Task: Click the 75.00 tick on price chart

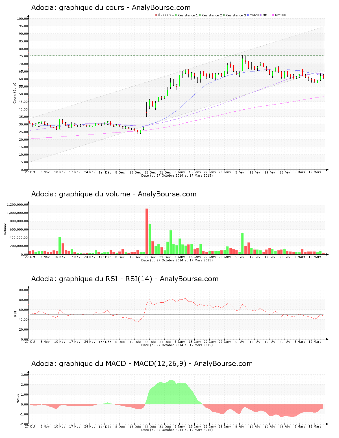Action: [23, 56]
